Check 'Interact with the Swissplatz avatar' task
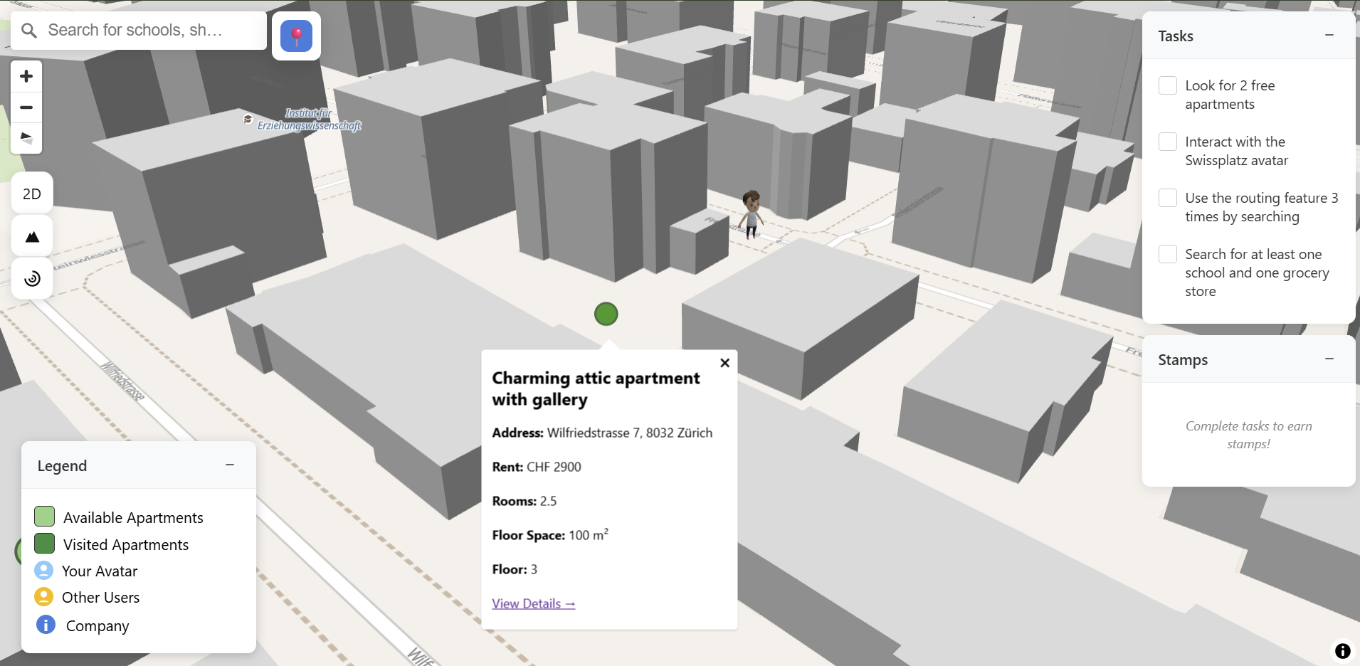Image resolution: width=1360 pixels, height=666 pixels. tap(1168, 142)
